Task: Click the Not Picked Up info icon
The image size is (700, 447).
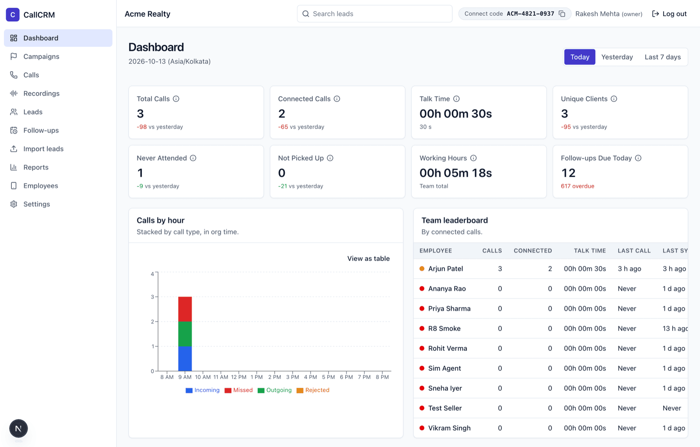Action: pyautogui.click(x=330, y=158)
